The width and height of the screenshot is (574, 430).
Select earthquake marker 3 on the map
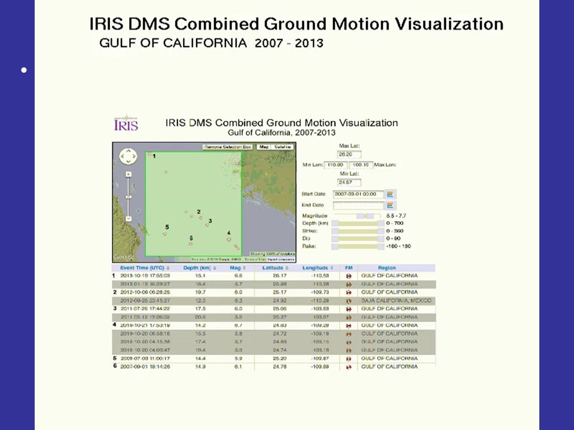pyautogui.click(x=207, y=225)
